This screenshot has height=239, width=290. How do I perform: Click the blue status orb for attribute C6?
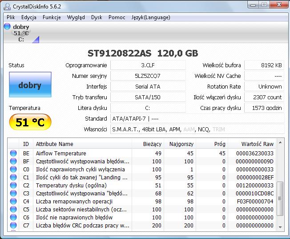(x=13, y=217)
